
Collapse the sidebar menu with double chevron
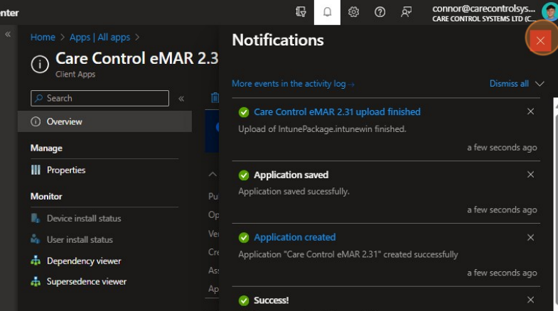click(x=181, y=99)
